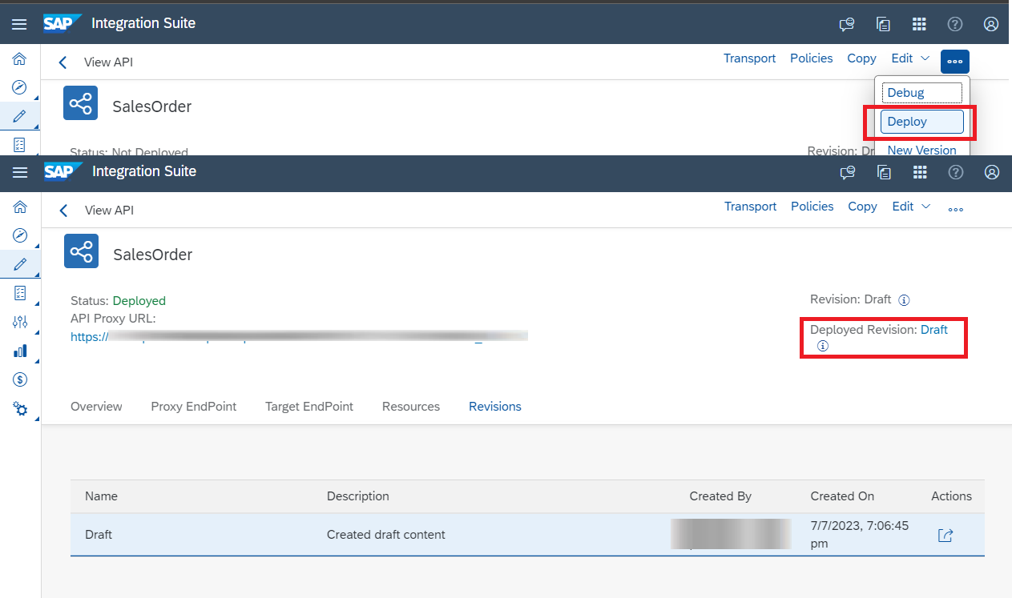Image resolution: width=1012 pixels, height=598 pixels.
Task: Click info icon next to Revision: Draft
Action: click(x=904, y=300)
